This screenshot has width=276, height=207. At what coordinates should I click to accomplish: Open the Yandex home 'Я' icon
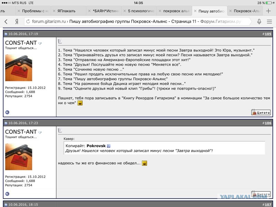[17, 22]
